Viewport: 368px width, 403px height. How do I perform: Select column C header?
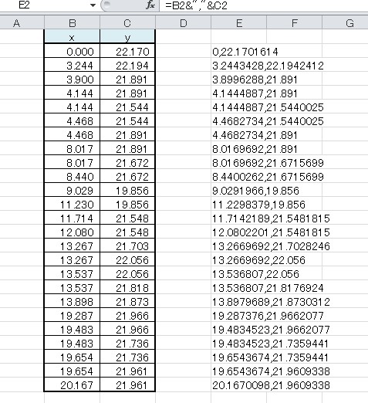pyautogui.click(x=127, y=23)
